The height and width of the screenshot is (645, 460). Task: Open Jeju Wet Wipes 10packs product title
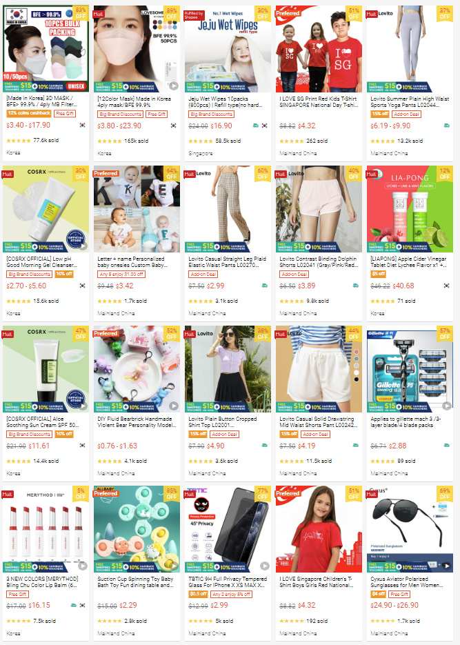(223, 101)
